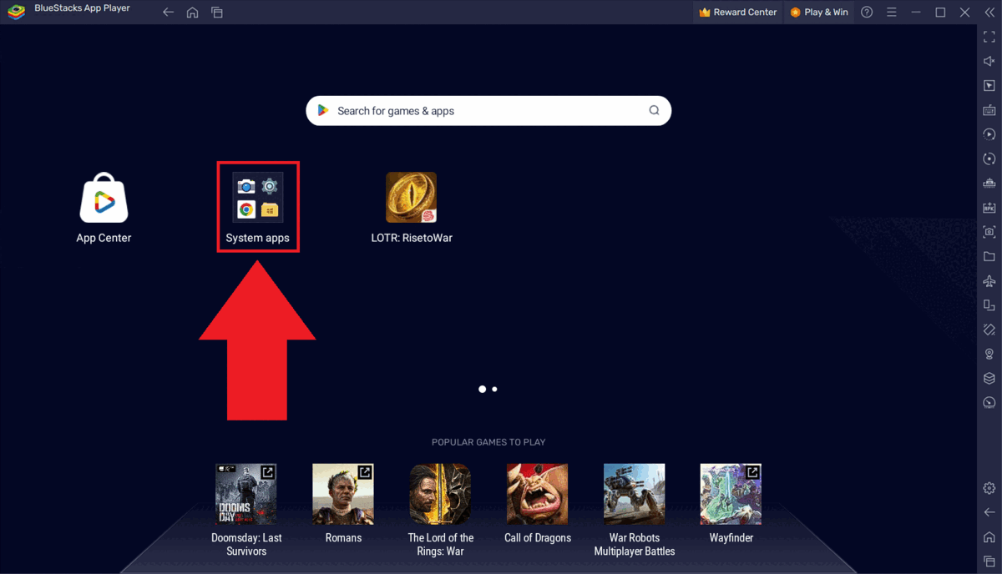
Task: Click the "Wayfinder" title text
Action: 731,538
